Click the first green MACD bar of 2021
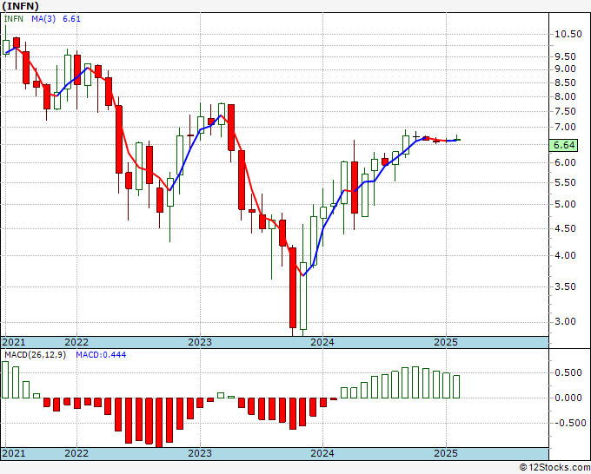The width and height of the screenshot is (591, 474). tap(5, 380)
